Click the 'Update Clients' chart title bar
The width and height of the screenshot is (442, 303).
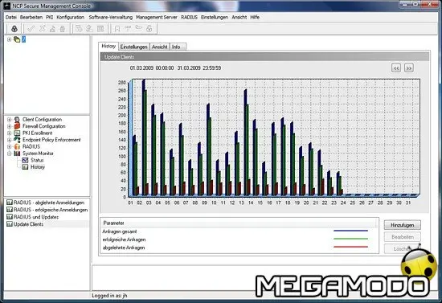coord(264,57)
